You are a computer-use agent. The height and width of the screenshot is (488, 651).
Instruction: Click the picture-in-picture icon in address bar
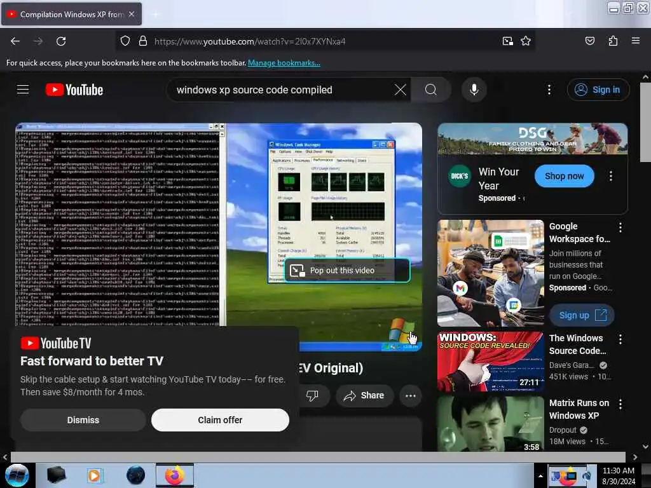[x=507, y=41]
